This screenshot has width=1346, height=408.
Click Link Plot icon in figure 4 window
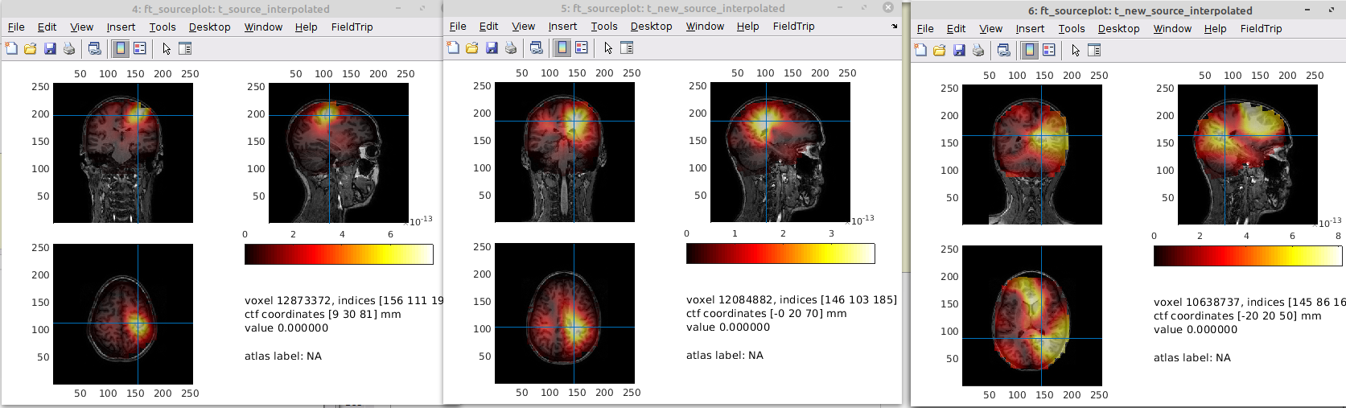coord(95,49)
